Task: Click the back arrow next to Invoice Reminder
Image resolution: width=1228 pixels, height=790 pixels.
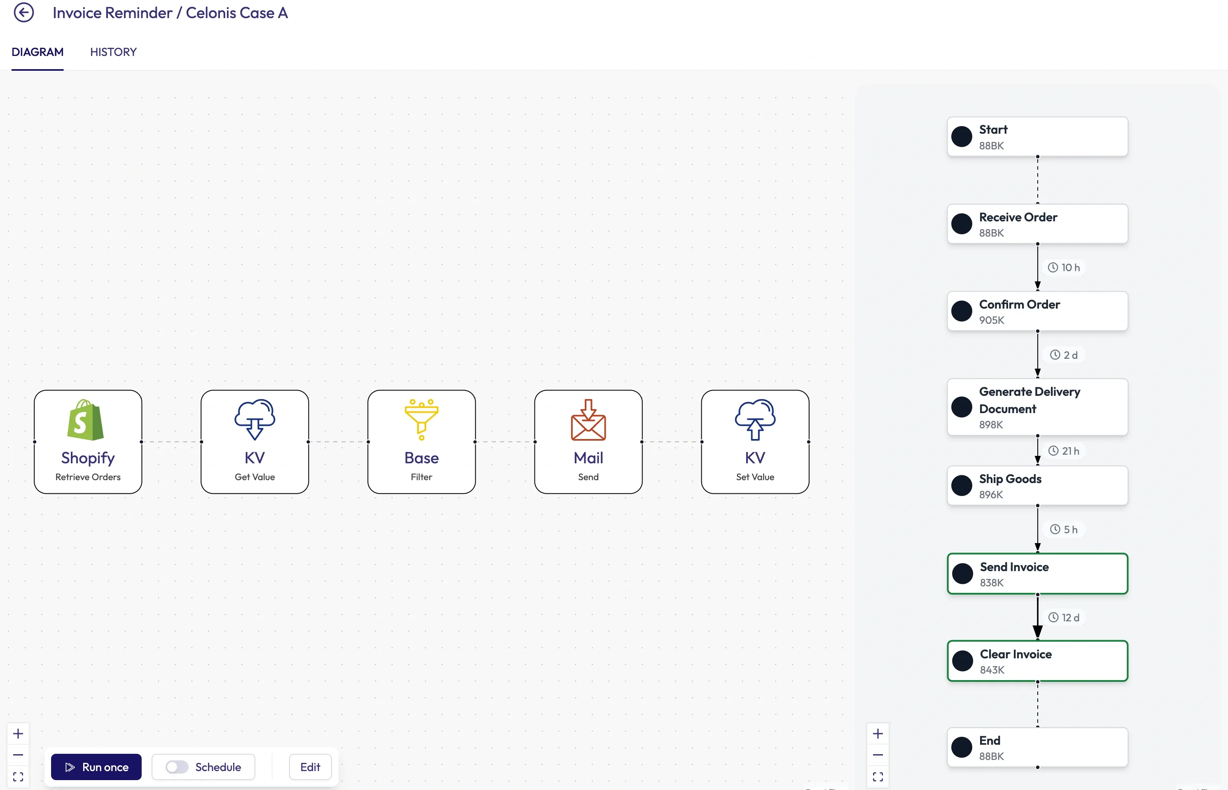Action: click(24, 12)
